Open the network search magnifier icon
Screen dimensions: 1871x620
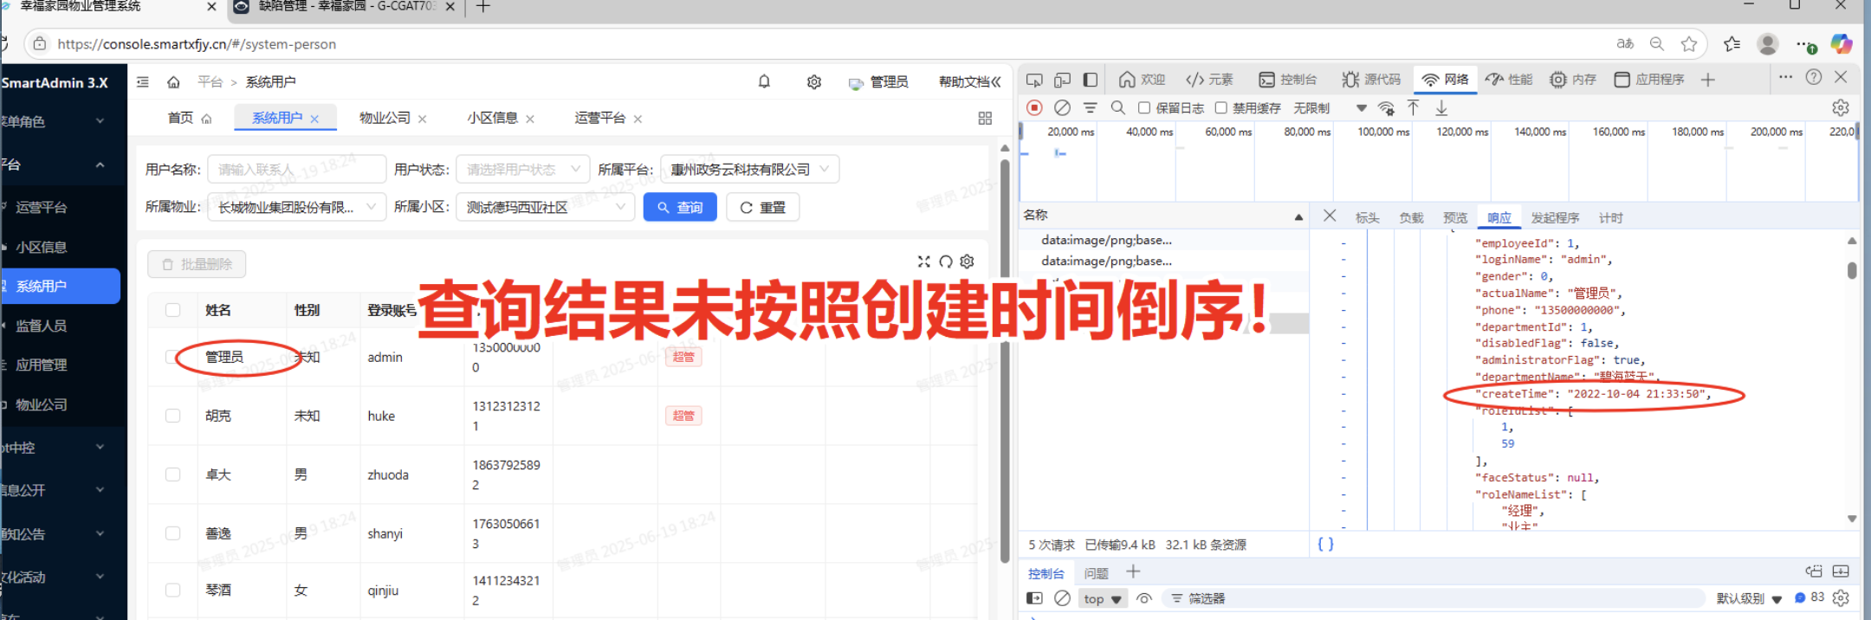click(x=1118, y=107)
